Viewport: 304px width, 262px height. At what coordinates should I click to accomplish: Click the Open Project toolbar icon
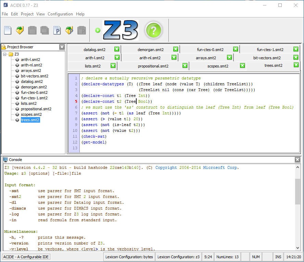click(x=69, y=30)
